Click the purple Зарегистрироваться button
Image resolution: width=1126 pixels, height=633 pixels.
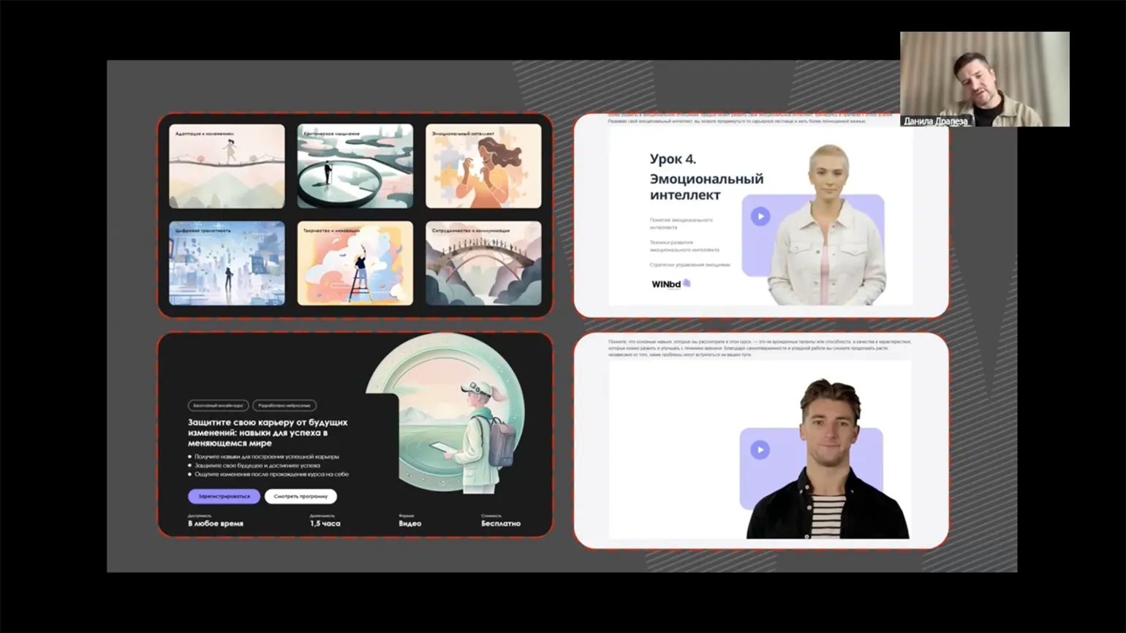coord(224,496)
